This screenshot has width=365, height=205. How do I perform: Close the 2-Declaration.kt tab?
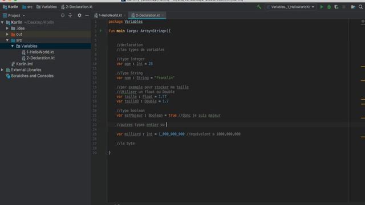163,15
